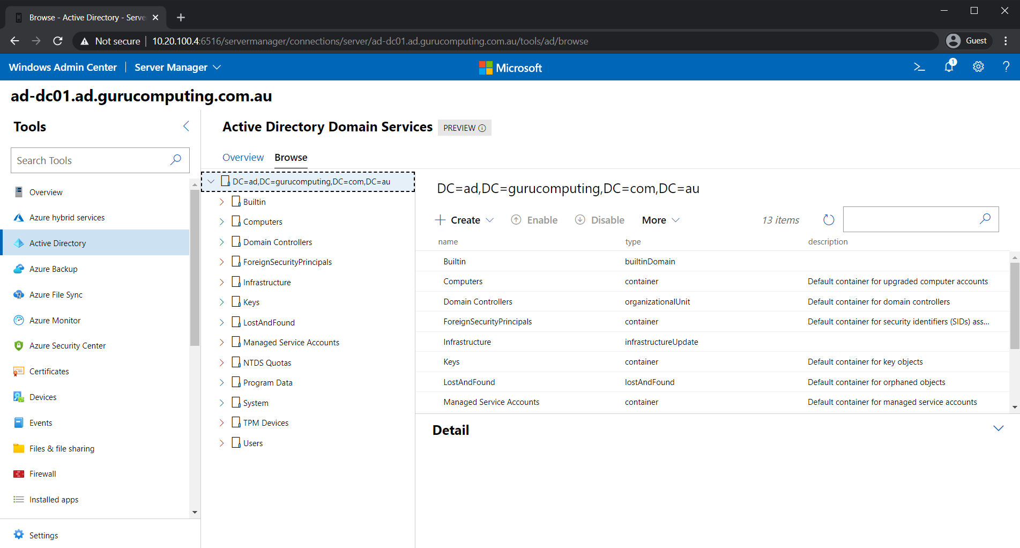1020x548 pixels.
Task: Open Azure Security Center tool
Action: click(x=67, y=346)
